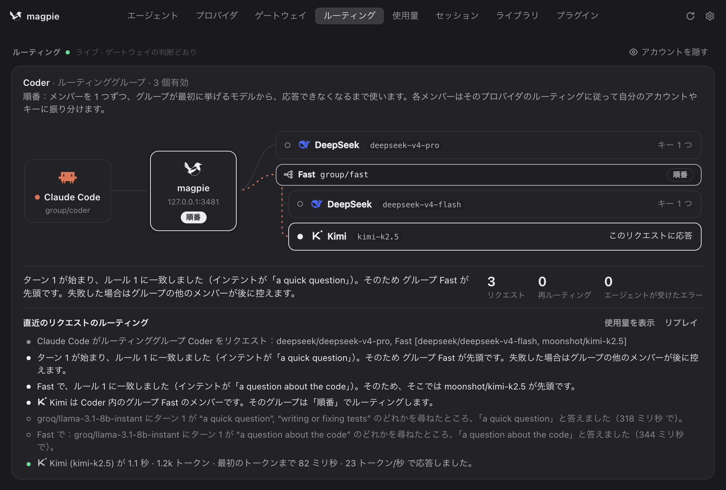Click キー 1 つ on deepseek-v4-flash row
726x490 pixels.
(x=675, y=203)
